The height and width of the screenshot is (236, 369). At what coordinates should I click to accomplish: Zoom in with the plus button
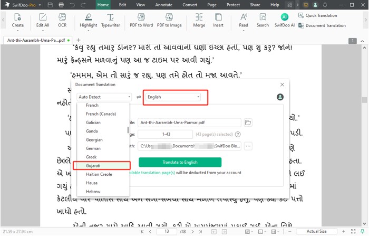click(x=344, y=232)
